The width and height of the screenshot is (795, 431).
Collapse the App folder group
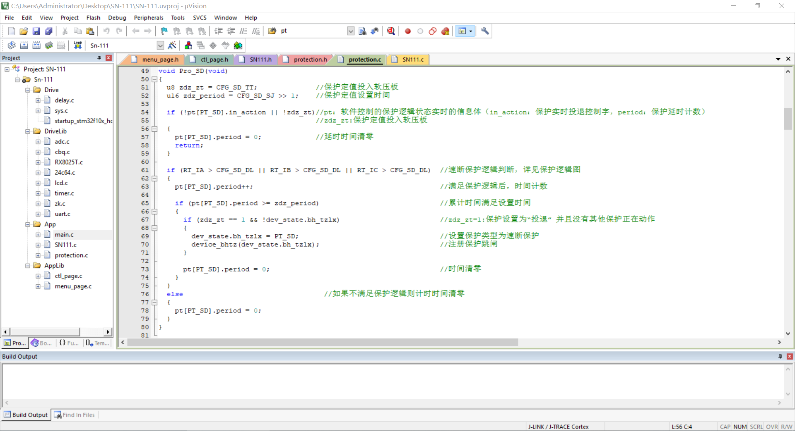(28, 224)
